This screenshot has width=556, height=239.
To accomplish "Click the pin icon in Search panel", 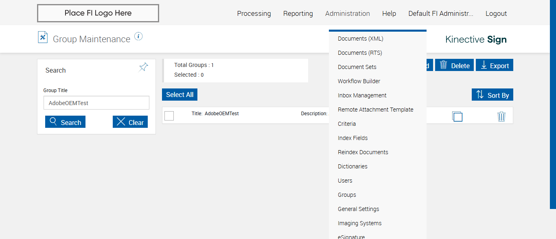I will click(143, 67).
